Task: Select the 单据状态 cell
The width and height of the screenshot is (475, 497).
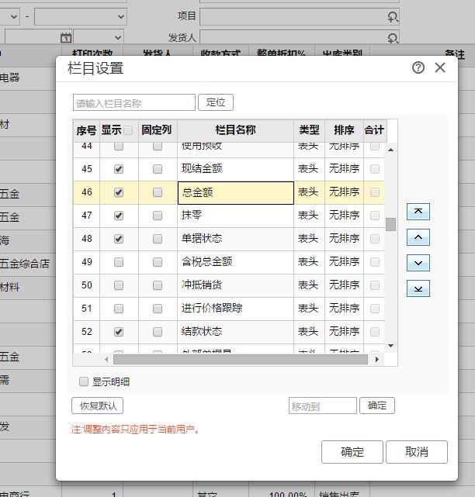Action: (x=236, y=239)
